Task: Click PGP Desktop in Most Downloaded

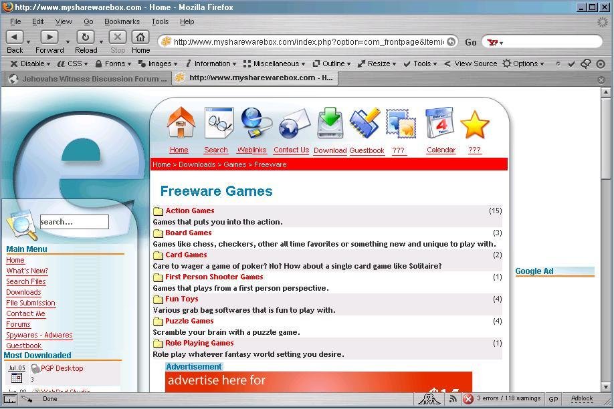Action: [62, 368]
